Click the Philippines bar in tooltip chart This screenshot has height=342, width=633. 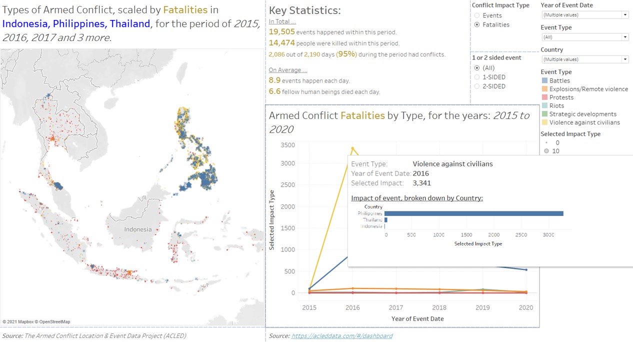click(473, 213)
